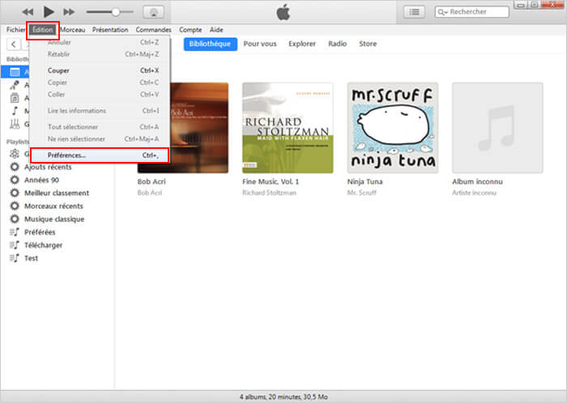Switch to the Radio tab
This screenshot has height=403, width=567.
tap(338, 44)
